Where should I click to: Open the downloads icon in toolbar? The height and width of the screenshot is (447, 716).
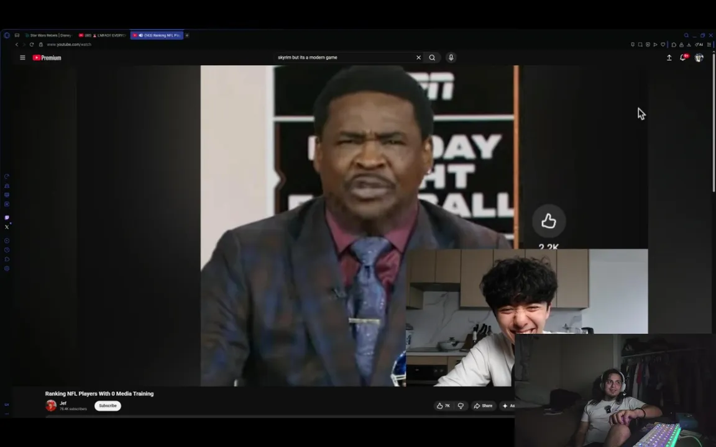689,45
